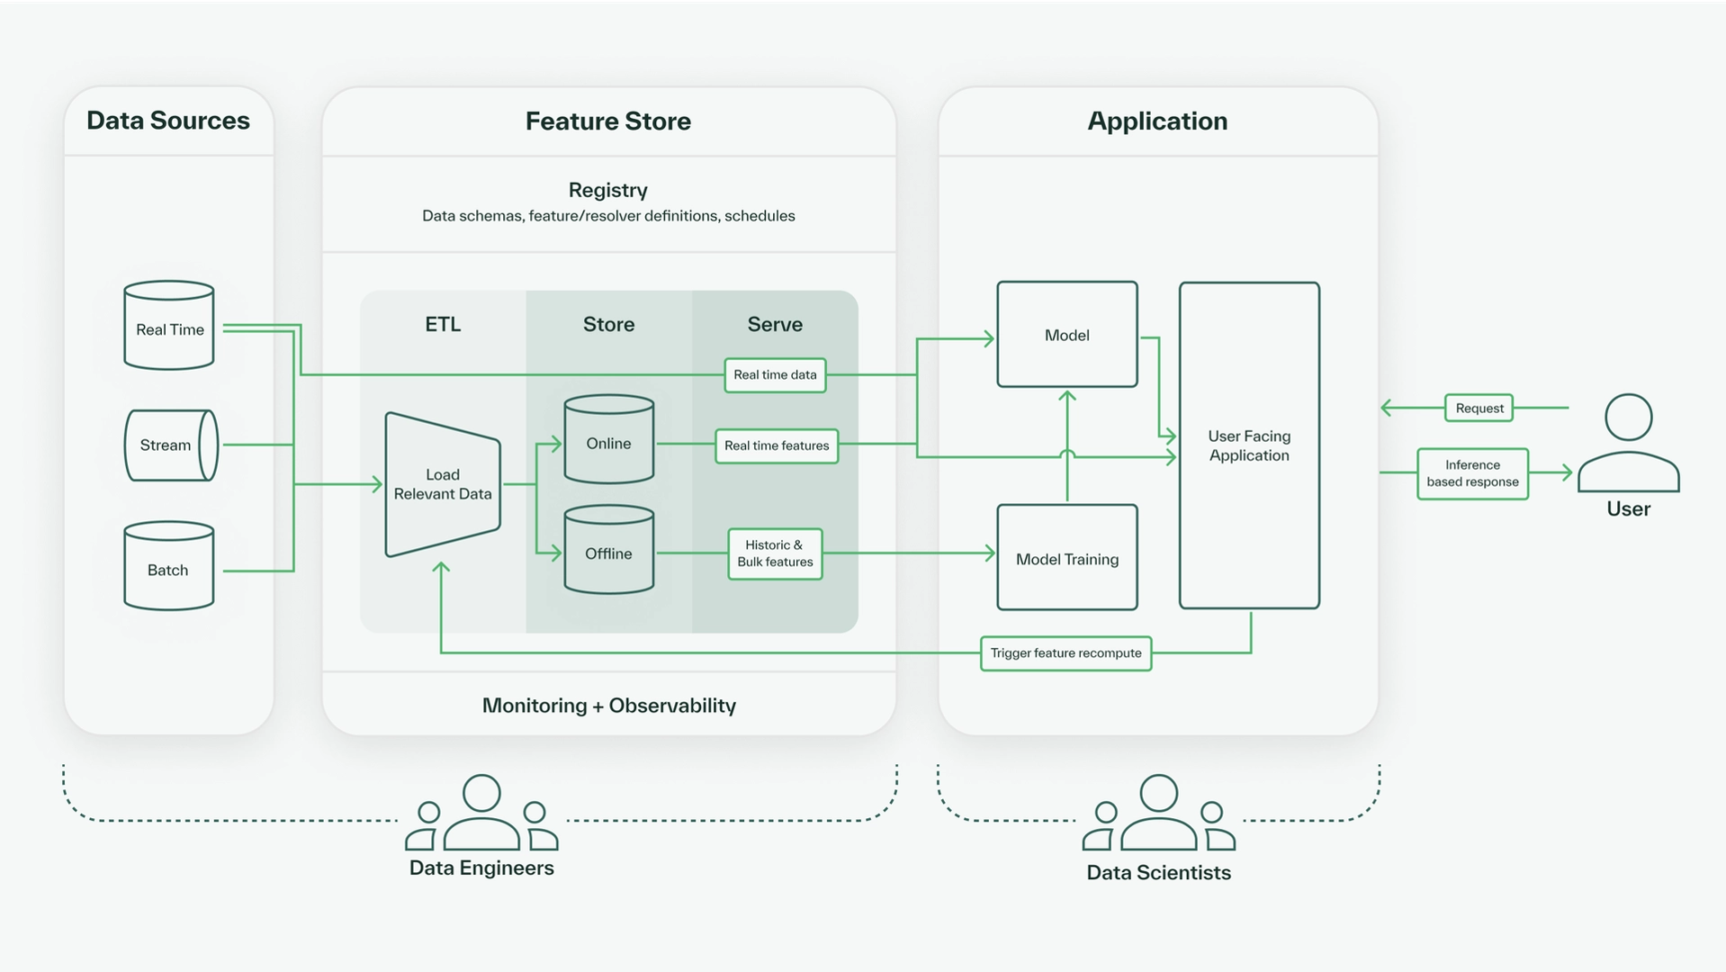Open the Registry section header
Image resolution: width=1726 pixels, height=972 pixels.
[608, 190]
